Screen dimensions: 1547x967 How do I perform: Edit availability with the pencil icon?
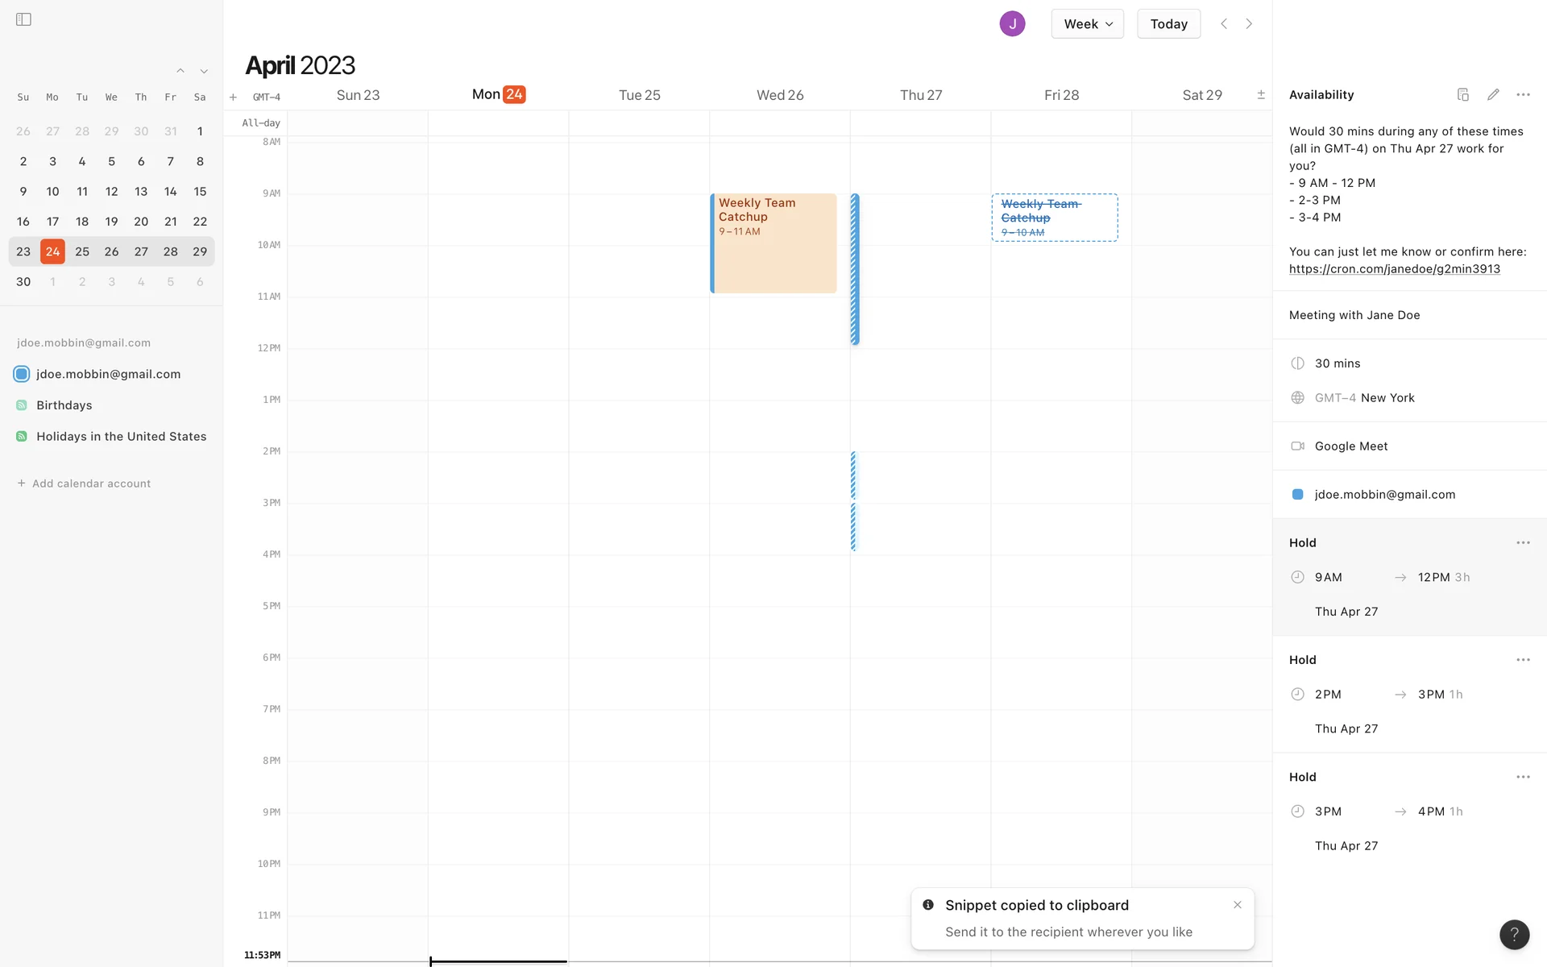[1493, 94]
